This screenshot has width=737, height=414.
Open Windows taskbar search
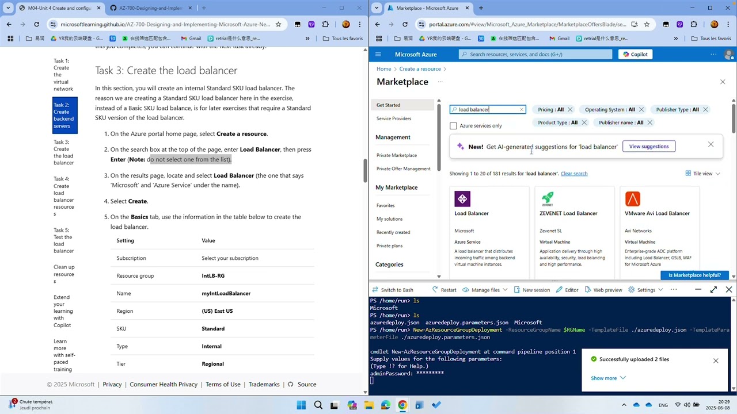(x=318, y=405)
